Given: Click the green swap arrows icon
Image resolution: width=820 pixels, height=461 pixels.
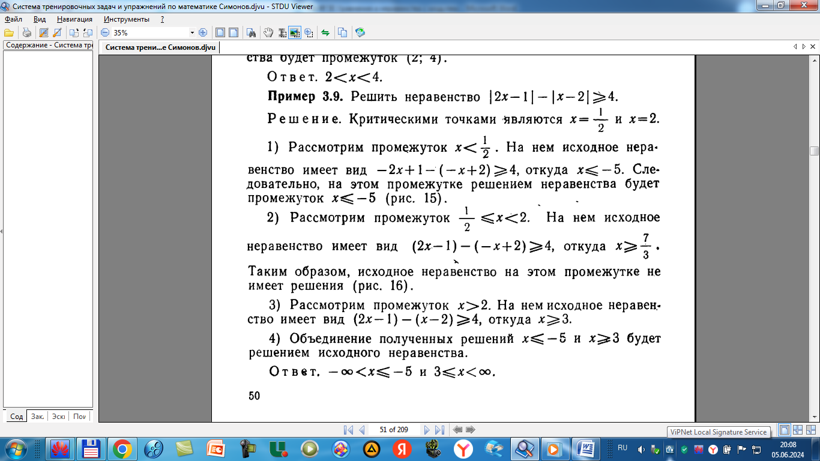Looking at the screenshot, I should click(x=325, y=32).
